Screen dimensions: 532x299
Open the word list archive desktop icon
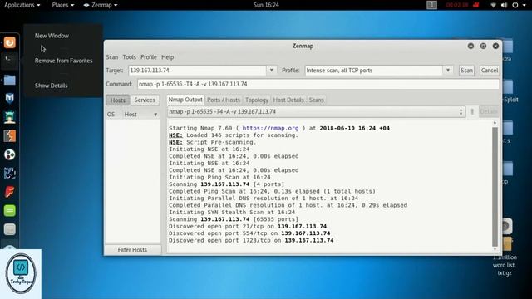506,244
